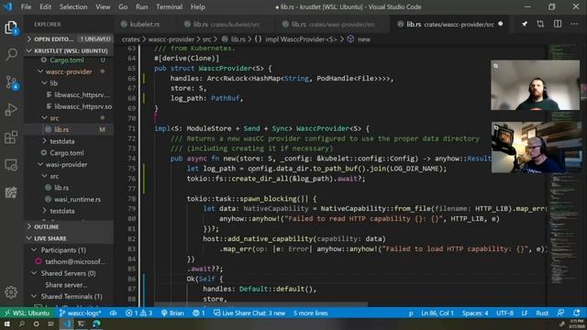Open the Extensions view
The width and height of the screenshot is (587, 330).
[x=11, y=137]
